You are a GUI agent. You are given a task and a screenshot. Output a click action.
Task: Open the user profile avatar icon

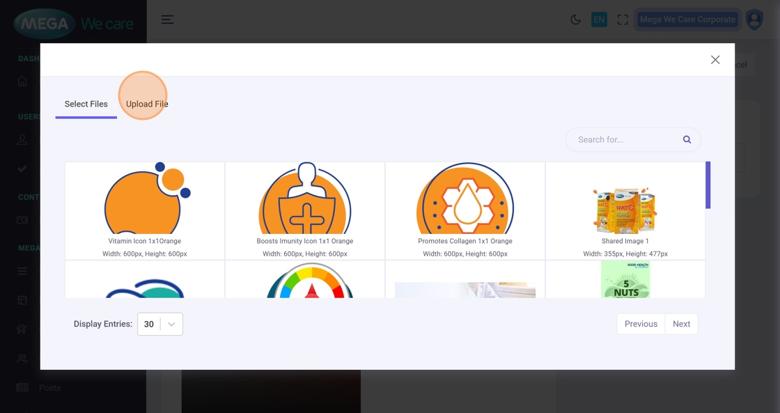coord(754,20)
